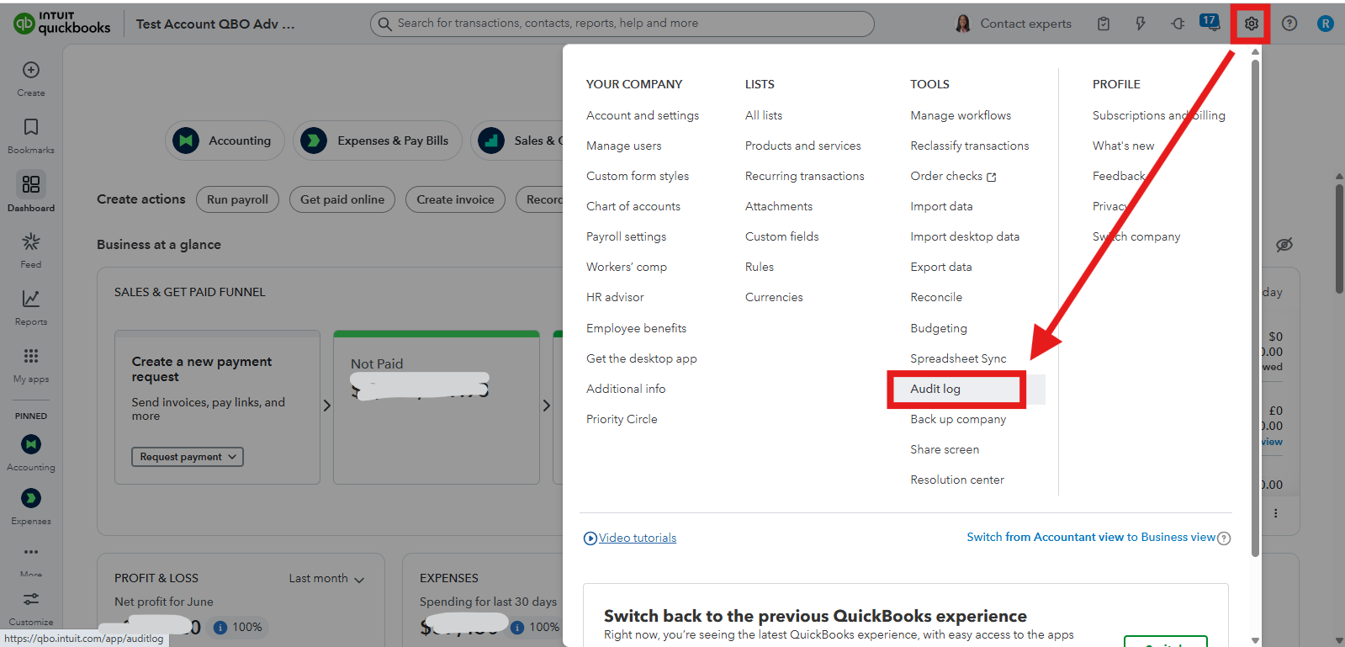Open widget options vertical ellipsis

pos(1275,513)
